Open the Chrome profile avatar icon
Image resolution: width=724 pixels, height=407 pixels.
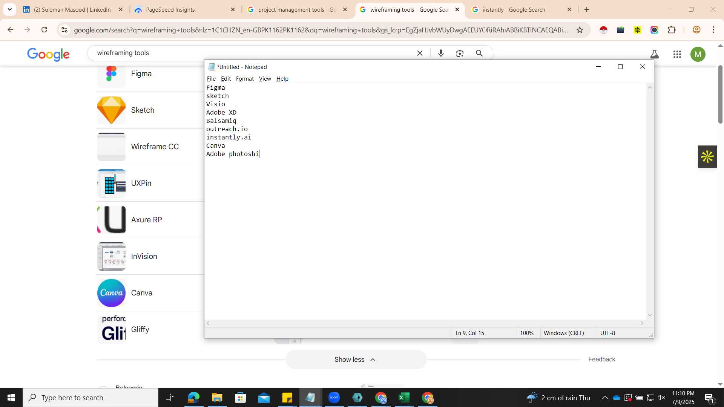[x=696, y=30]
